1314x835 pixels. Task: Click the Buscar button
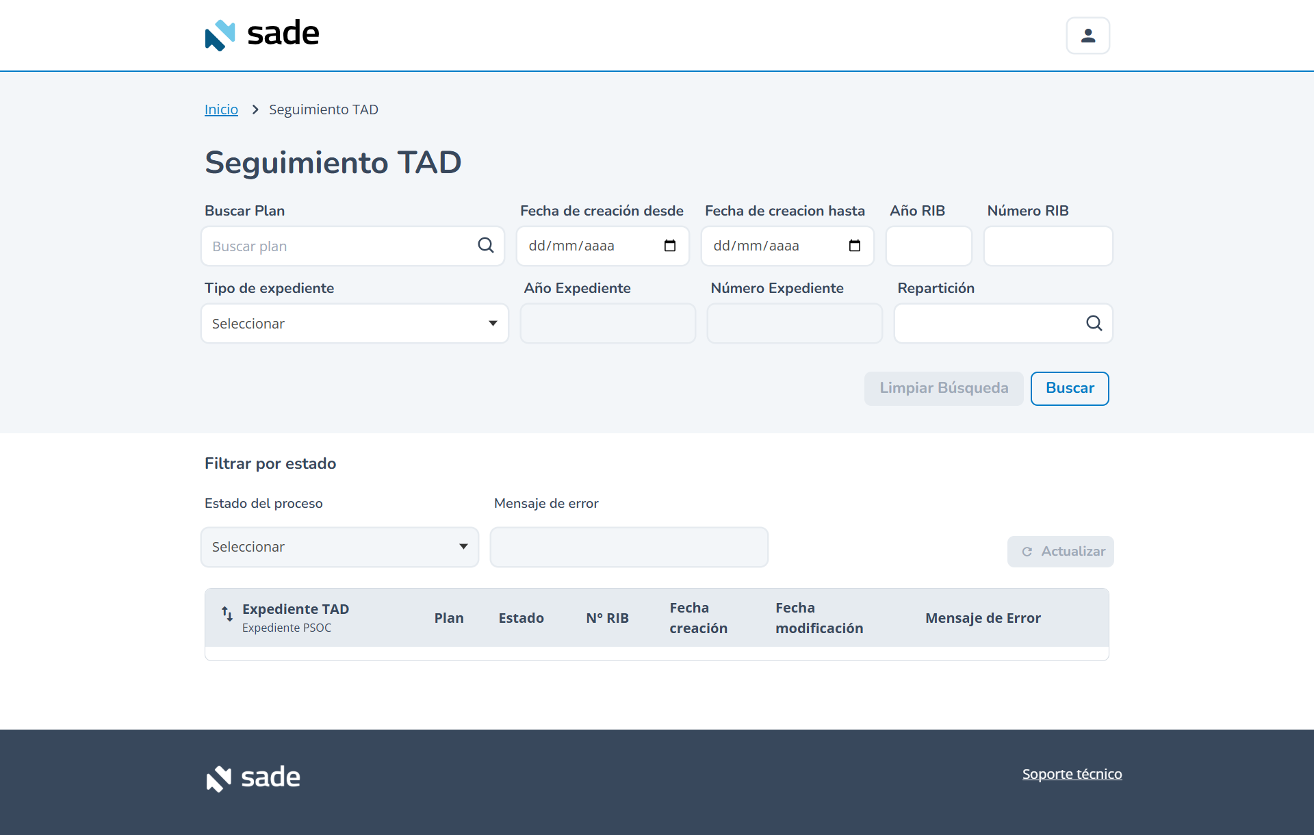1070,389
